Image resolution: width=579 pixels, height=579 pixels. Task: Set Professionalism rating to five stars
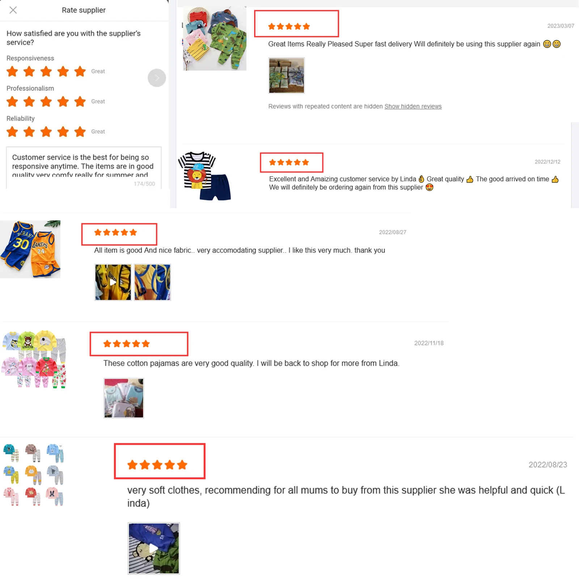click(80, 101)
